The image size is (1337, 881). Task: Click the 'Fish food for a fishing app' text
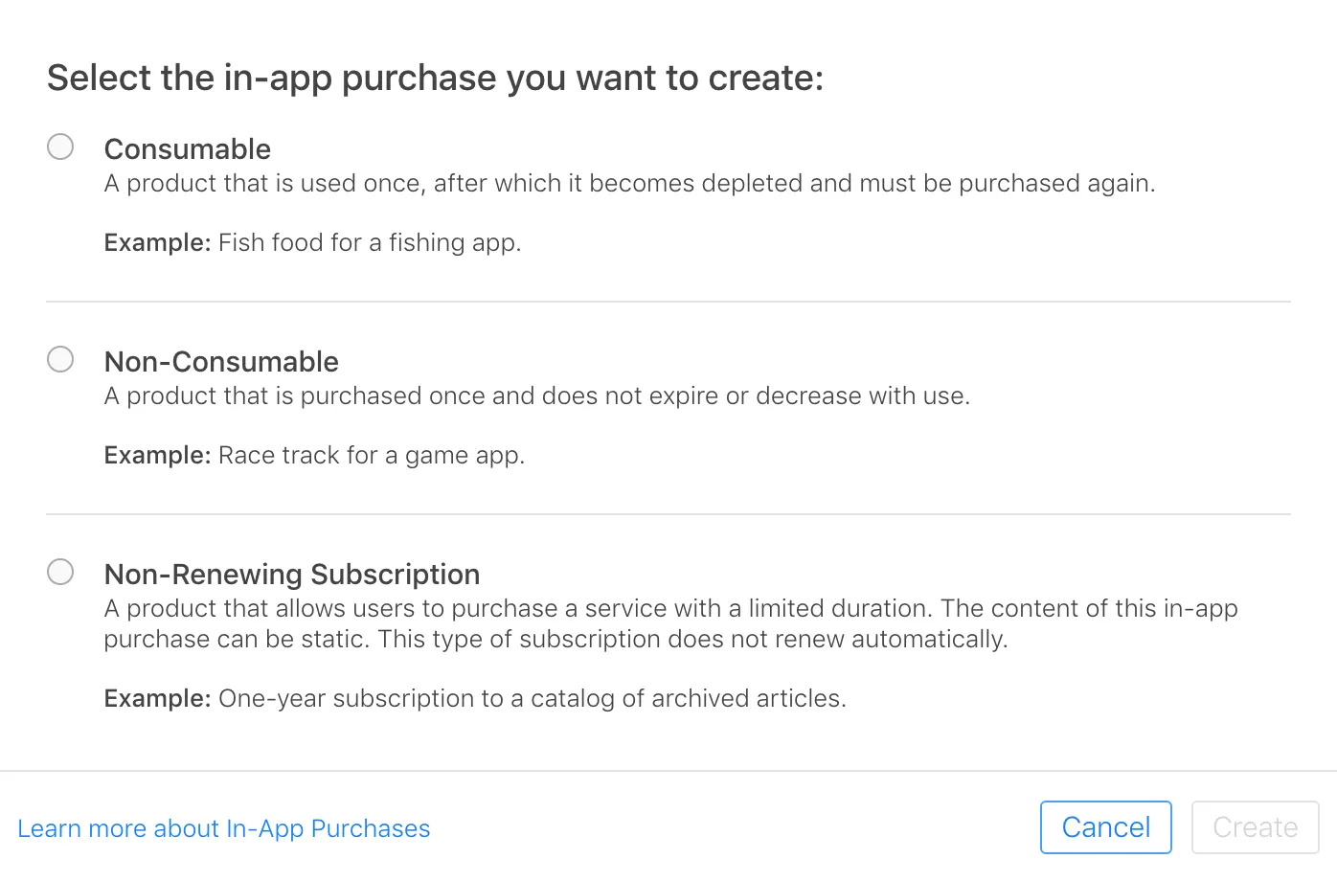[x=370, y=243]
